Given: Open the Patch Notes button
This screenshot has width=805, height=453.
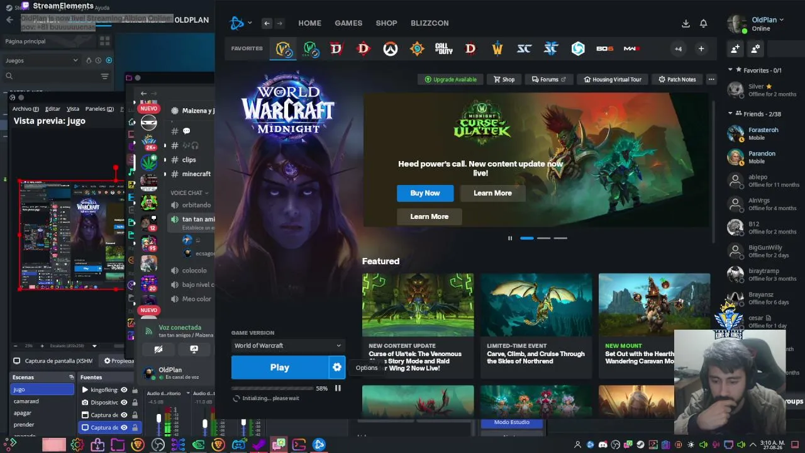Looking at the screenshot, I should click(677, 79).
